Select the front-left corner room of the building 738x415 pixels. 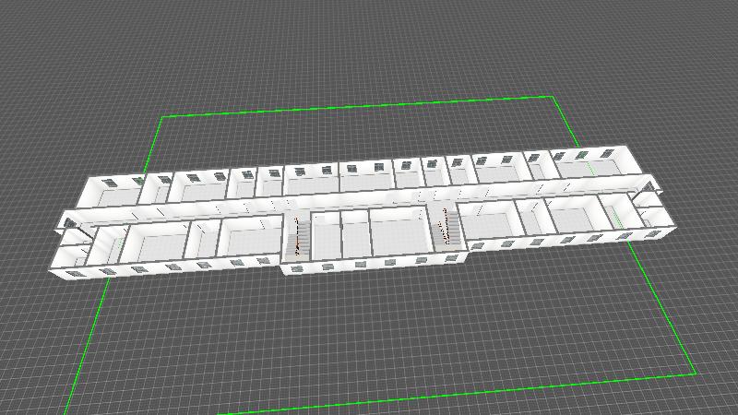tap(72, 253)
